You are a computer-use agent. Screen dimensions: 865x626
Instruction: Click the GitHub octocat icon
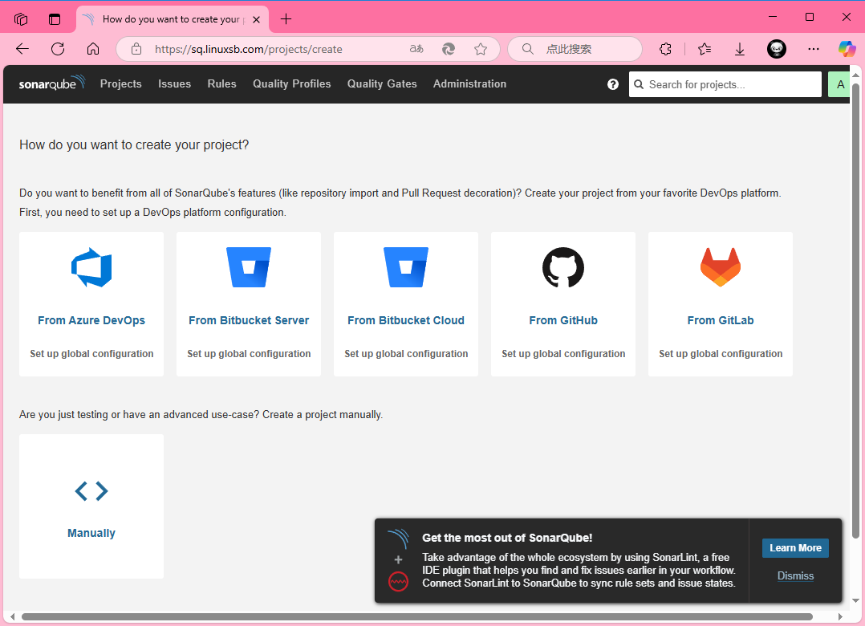(563, 267)
